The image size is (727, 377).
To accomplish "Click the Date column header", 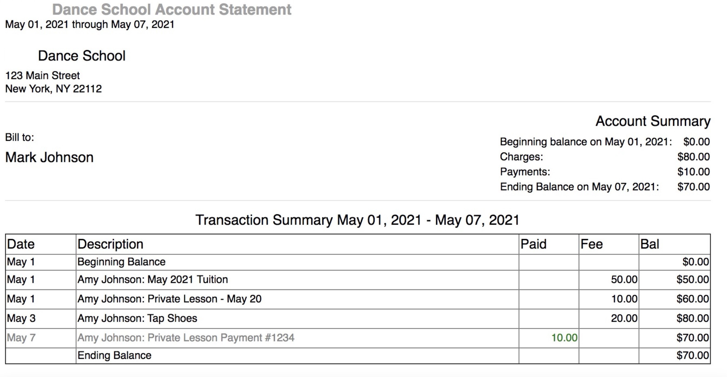I will tap(21, 244).
